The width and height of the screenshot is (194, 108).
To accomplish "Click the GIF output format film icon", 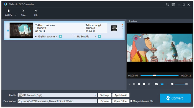I will (114, 28).
